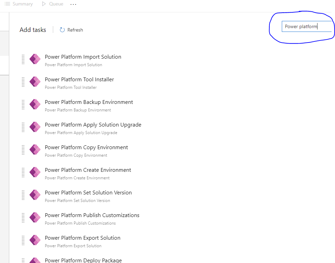Click drag handle beside Apply Solution Upgrade

[x=23, y=127]
